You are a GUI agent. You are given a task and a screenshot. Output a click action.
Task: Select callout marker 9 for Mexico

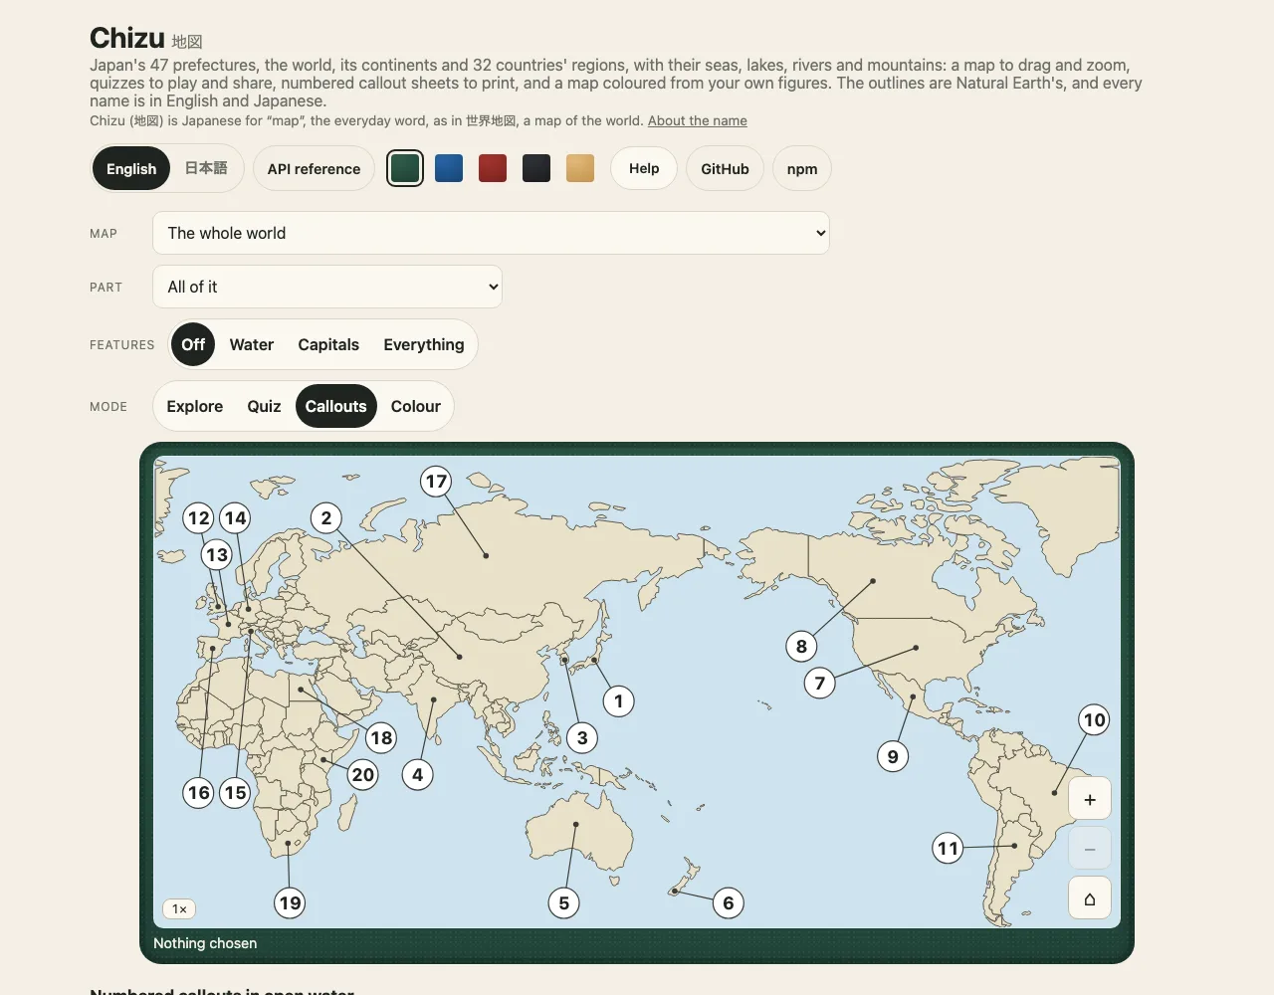click(893, 757)
